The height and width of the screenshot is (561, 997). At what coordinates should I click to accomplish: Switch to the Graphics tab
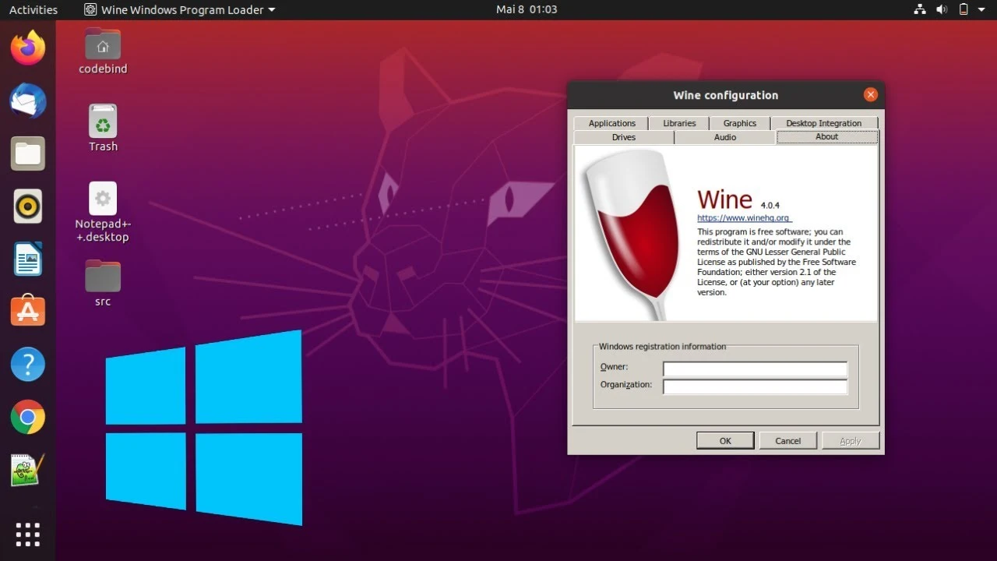[739, 122]
